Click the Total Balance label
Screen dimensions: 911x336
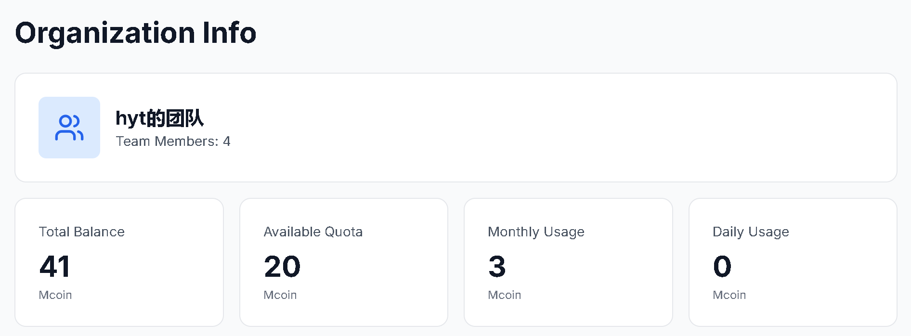(82, 232)
